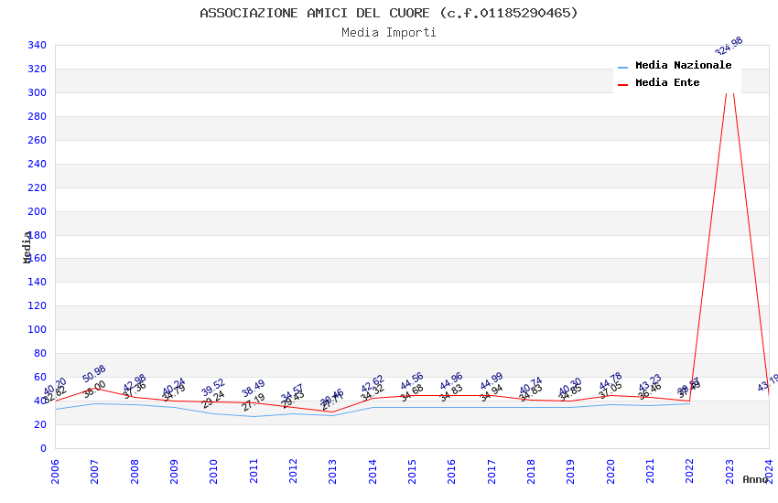Click the 2019 x-axis year label
778x503 pixels.
(570, 471)
